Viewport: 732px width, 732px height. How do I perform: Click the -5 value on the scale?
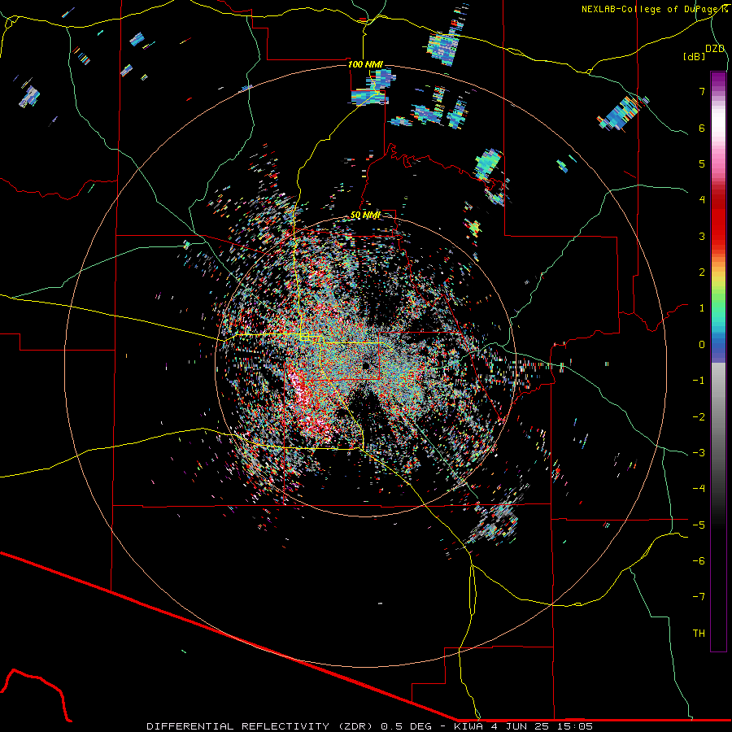point(699,525)
